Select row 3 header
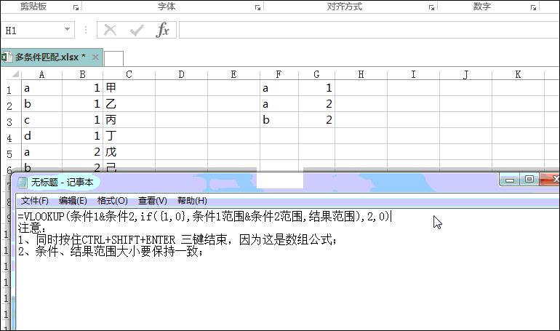Screen dimensions: 560x331 coord(9,121)
